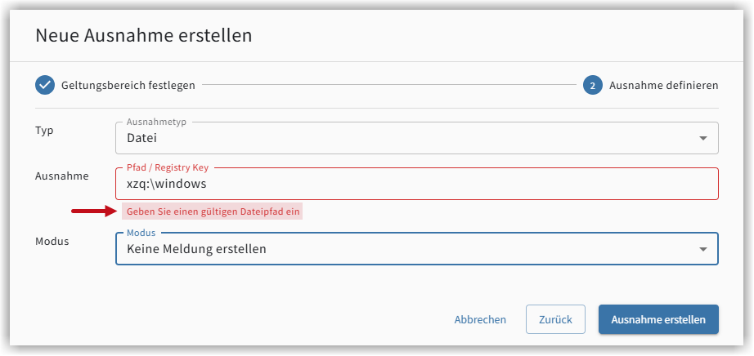Screen dimensions: 754x356
Task: Select the Geltungsbereich festlegen step
Action: tap(128, 86)
